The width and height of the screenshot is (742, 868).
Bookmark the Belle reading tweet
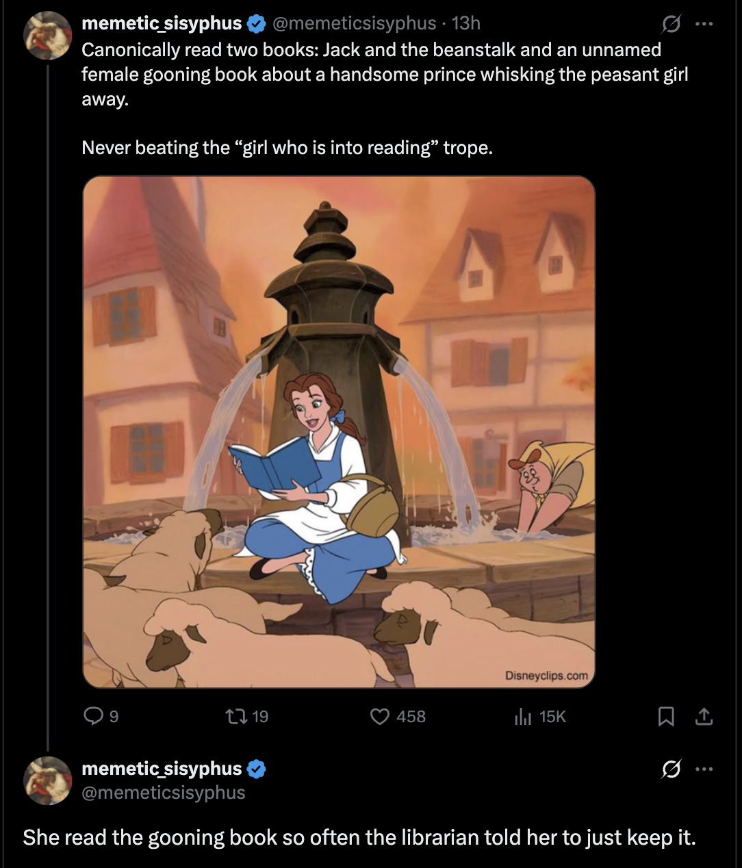pyautogui.click(x=665, y=716)
